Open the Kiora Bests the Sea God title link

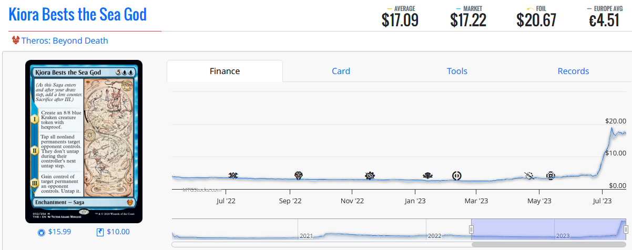78,14
